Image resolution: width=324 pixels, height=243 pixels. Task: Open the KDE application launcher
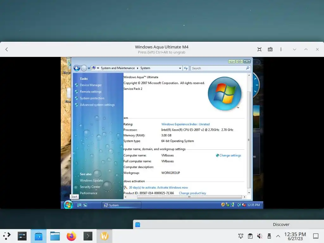pos(7,236)
